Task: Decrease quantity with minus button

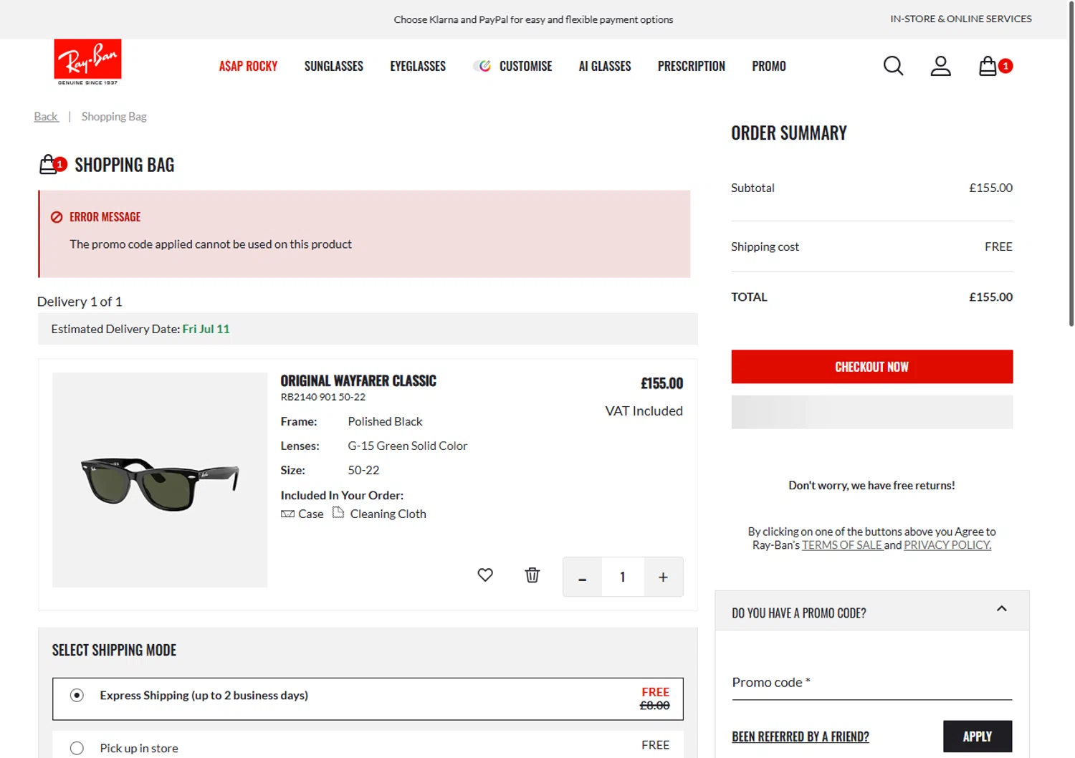Action: (x=582, y=577)
